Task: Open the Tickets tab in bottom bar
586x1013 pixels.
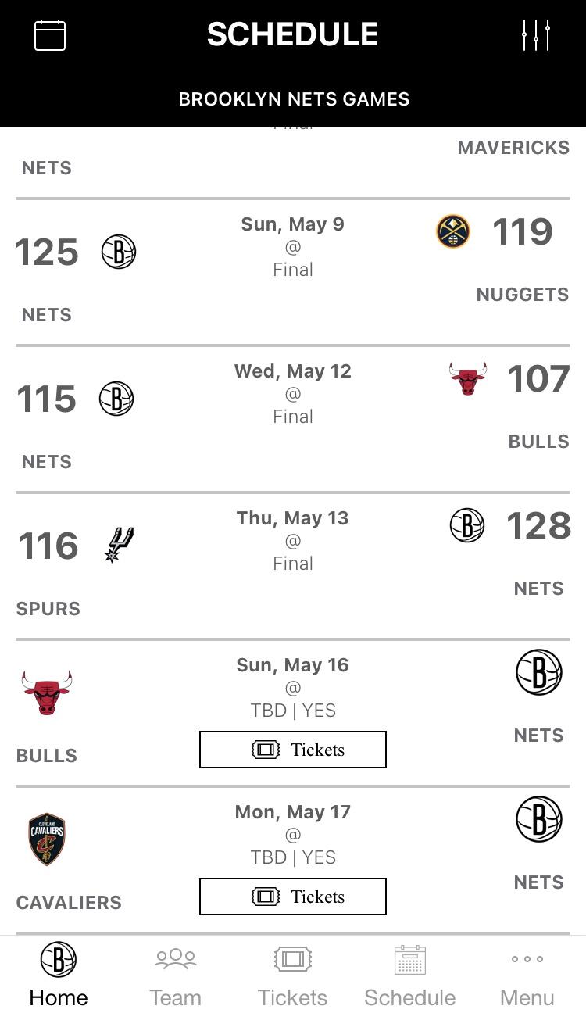Action: 293,975
